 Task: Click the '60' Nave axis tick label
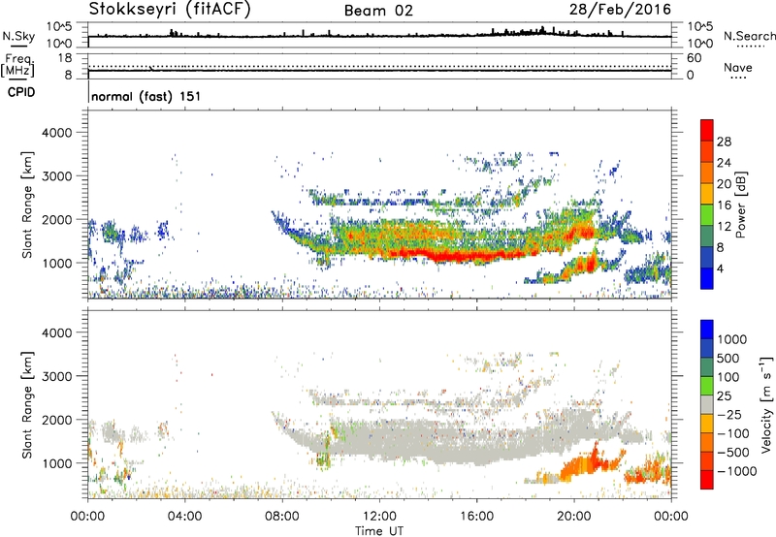694,58
